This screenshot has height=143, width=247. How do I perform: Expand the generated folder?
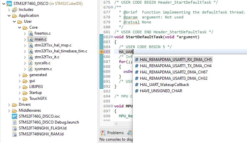click(19, 75)
